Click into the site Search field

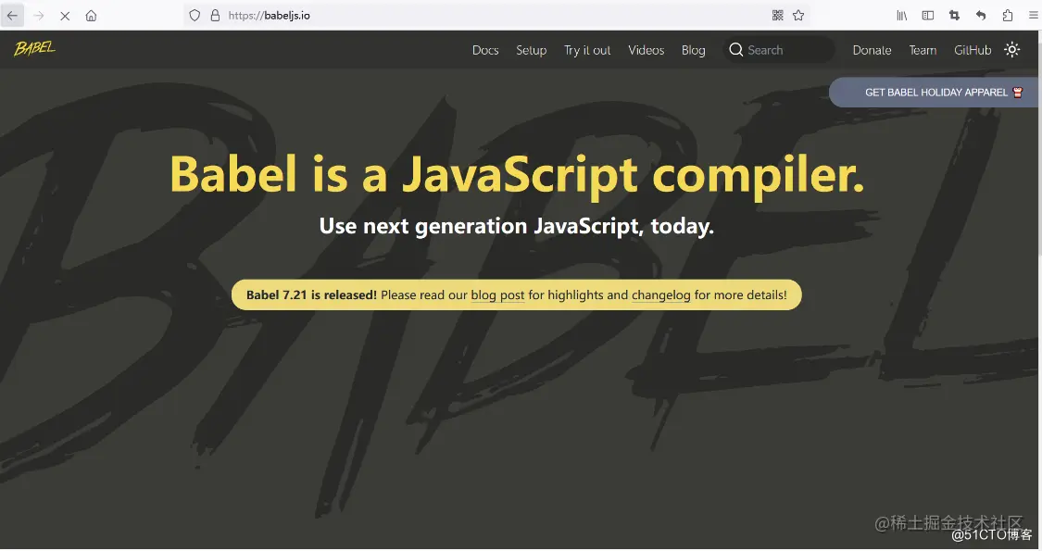[x=779, y=50]
